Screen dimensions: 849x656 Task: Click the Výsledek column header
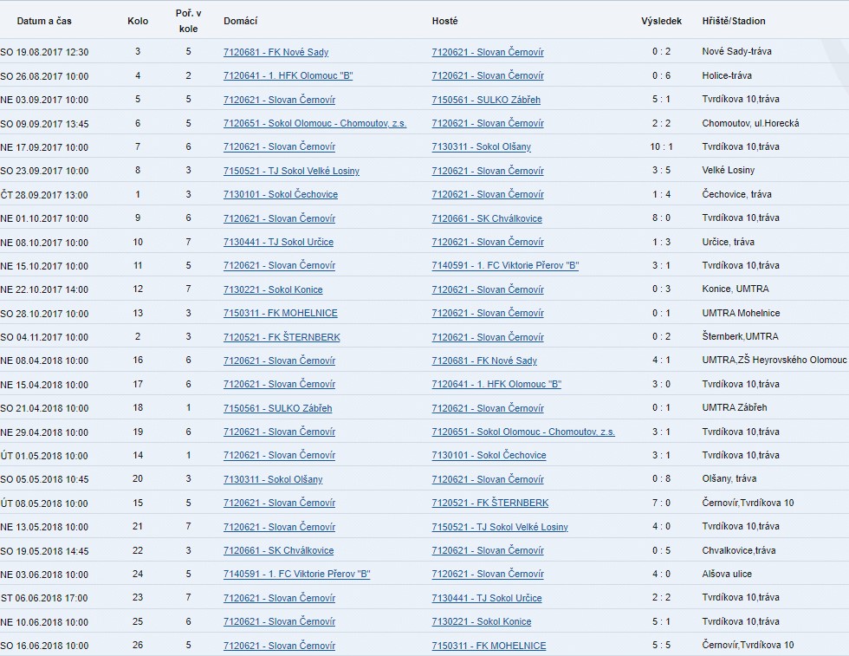tap(661, 21)
